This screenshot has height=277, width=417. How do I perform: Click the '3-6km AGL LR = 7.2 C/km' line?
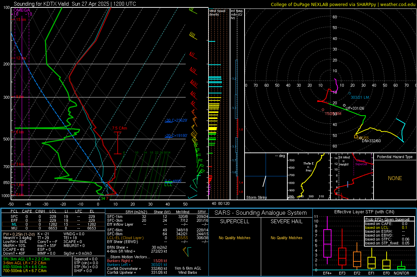[x=24, y=263]
